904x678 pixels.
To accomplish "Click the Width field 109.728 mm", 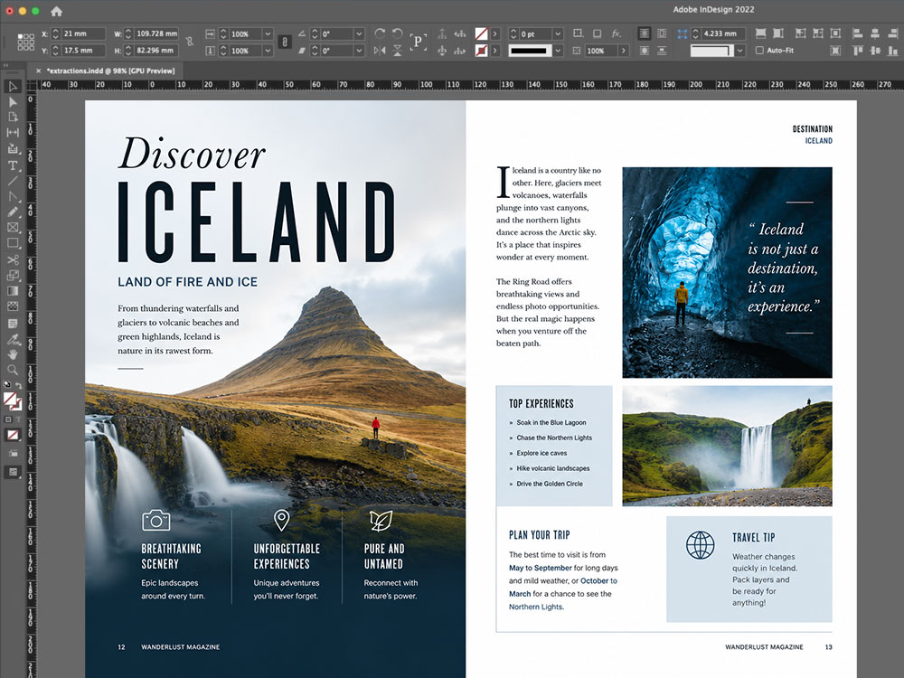I will 155,34.
